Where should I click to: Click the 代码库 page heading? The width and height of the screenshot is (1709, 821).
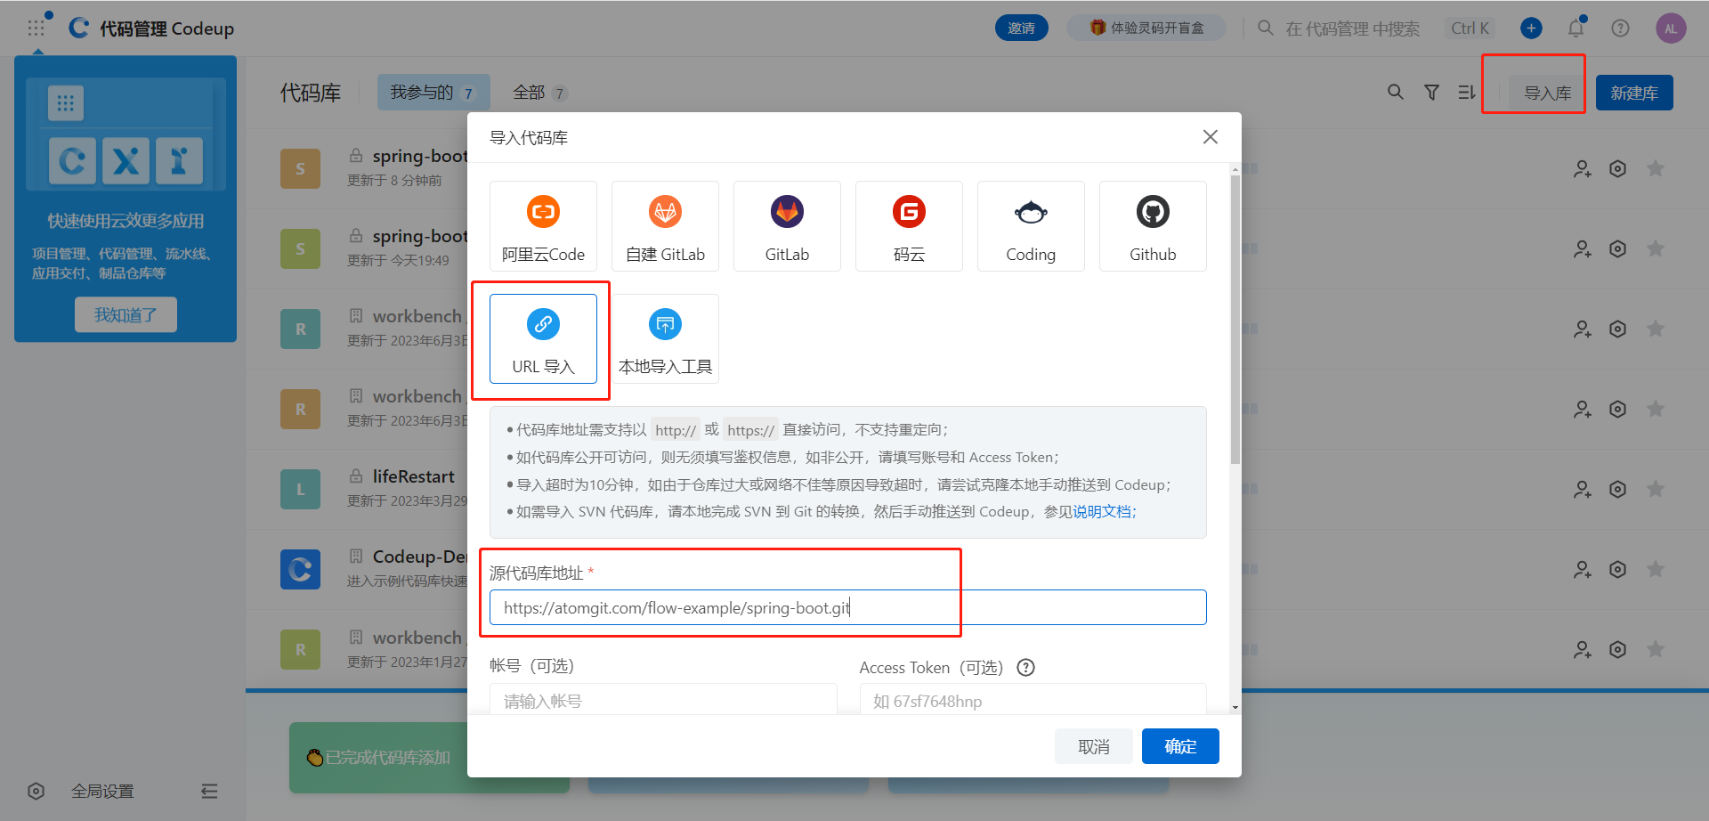311,93
